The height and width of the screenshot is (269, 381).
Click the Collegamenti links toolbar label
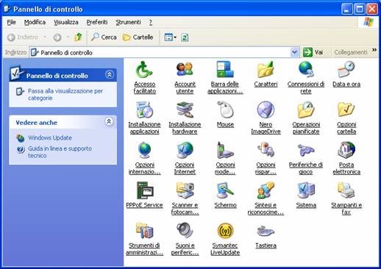click(351, 52)
